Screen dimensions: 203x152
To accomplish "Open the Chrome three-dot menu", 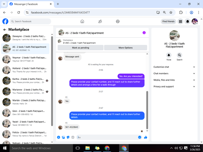I will (x=199, y=13).
